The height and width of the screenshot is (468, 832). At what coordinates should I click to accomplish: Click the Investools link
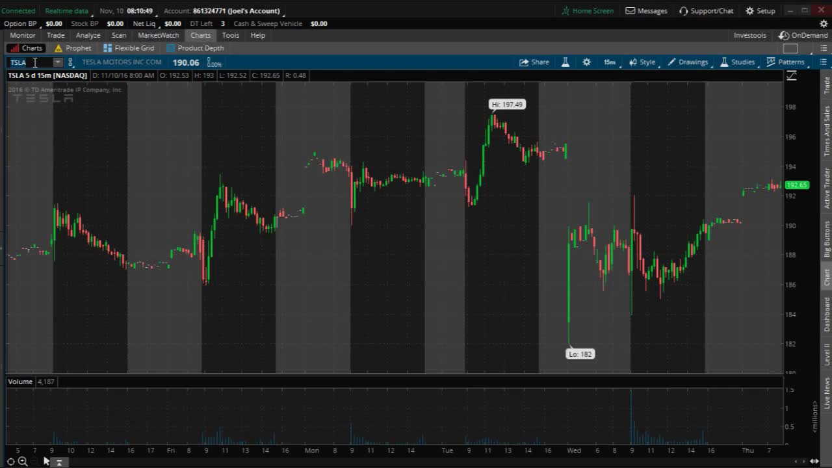coord(750,36)
